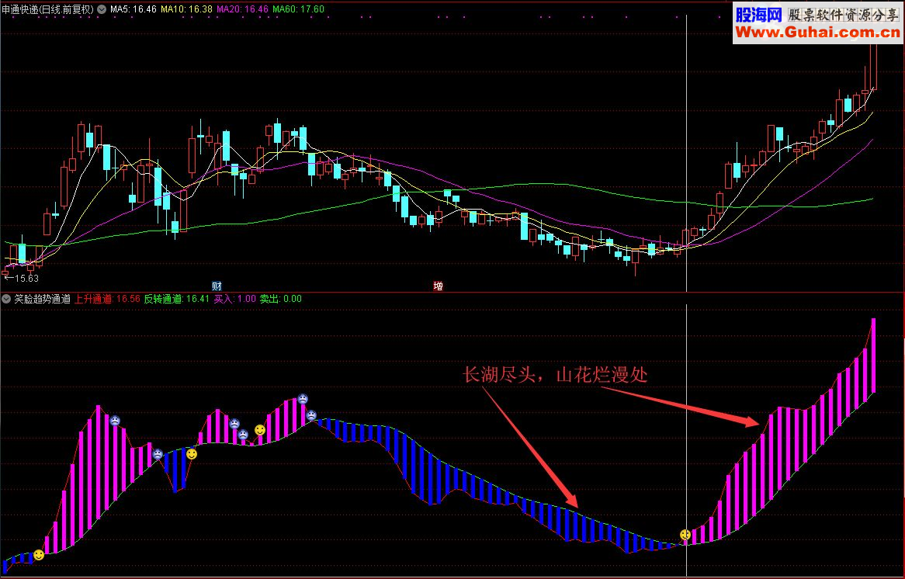This screenshot has height=579, width=905.
Task: Click the blue 财 marker on the price chart
Action: (217, 286)
